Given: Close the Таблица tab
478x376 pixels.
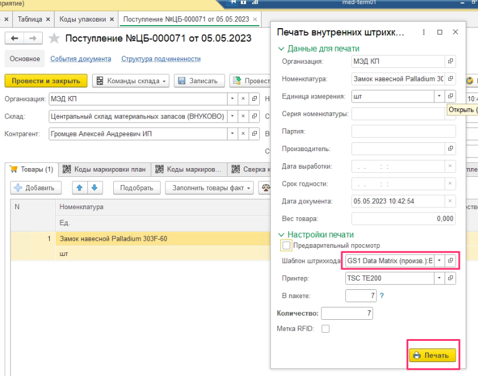Looking at the screenshot, I should [48, 19].
